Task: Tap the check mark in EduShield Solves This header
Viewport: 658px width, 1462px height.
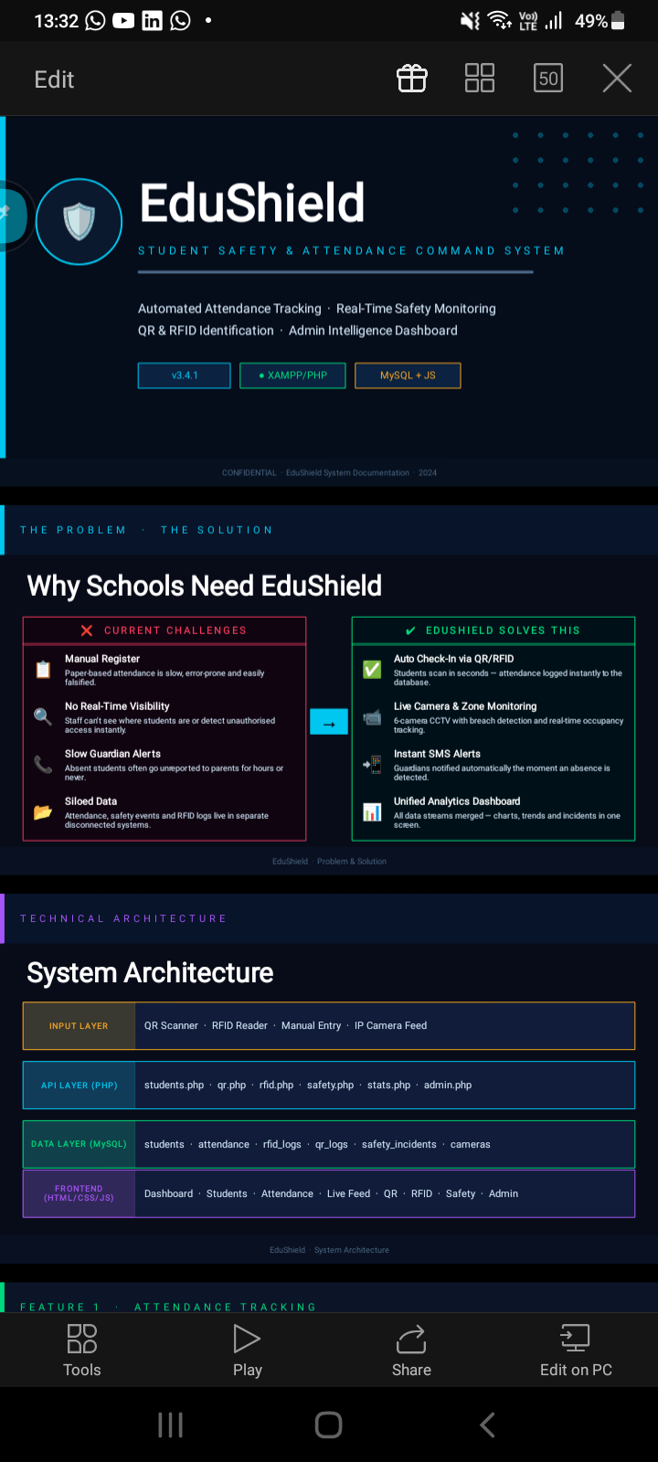Action: point(410,630)
